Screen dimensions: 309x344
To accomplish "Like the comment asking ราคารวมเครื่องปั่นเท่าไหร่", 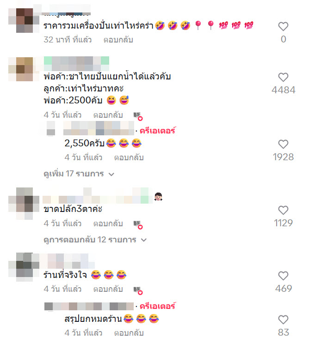I will pyautogui.click(x=283, y=26).
